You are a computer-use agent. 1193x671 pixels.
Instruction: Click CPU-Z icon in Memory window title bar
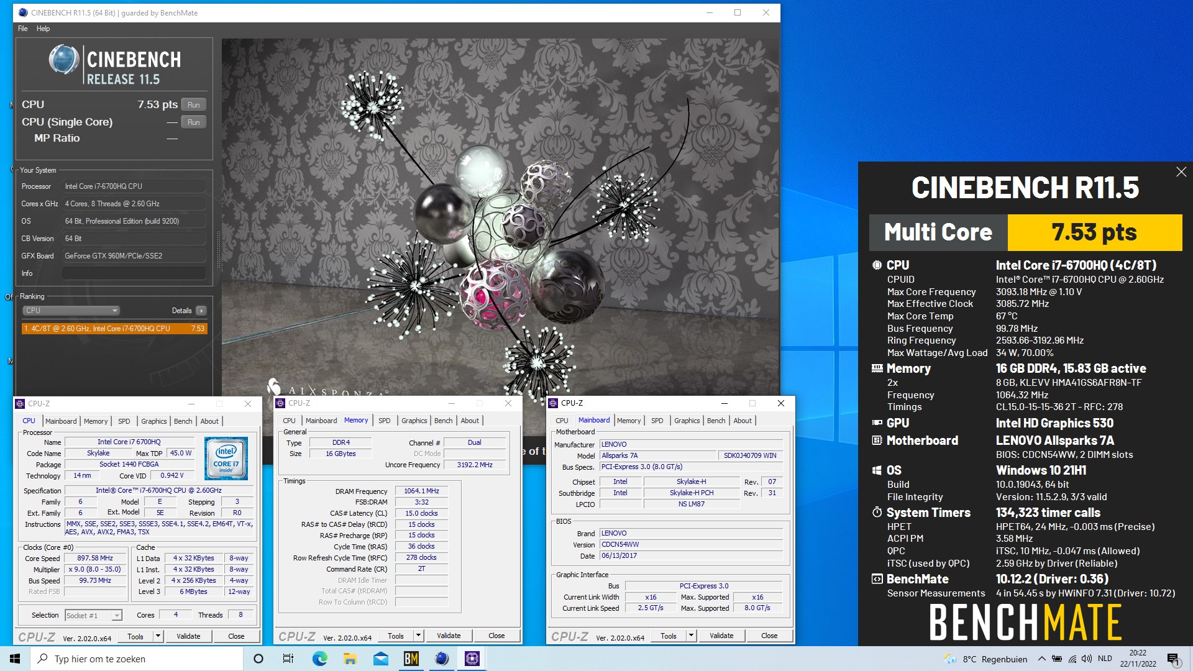281,403
